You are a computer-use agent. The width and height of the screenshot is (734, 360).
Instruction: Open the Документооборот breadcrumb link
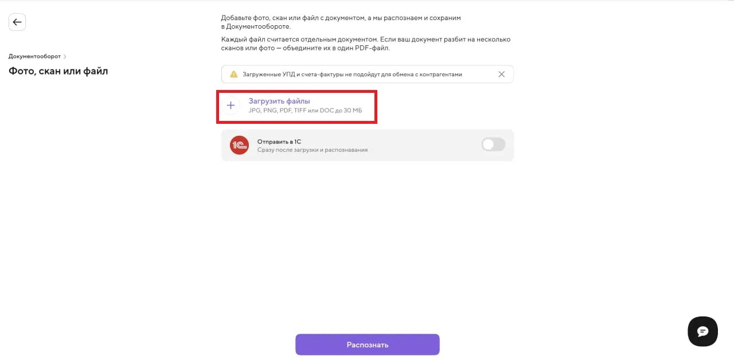[34, 56]
